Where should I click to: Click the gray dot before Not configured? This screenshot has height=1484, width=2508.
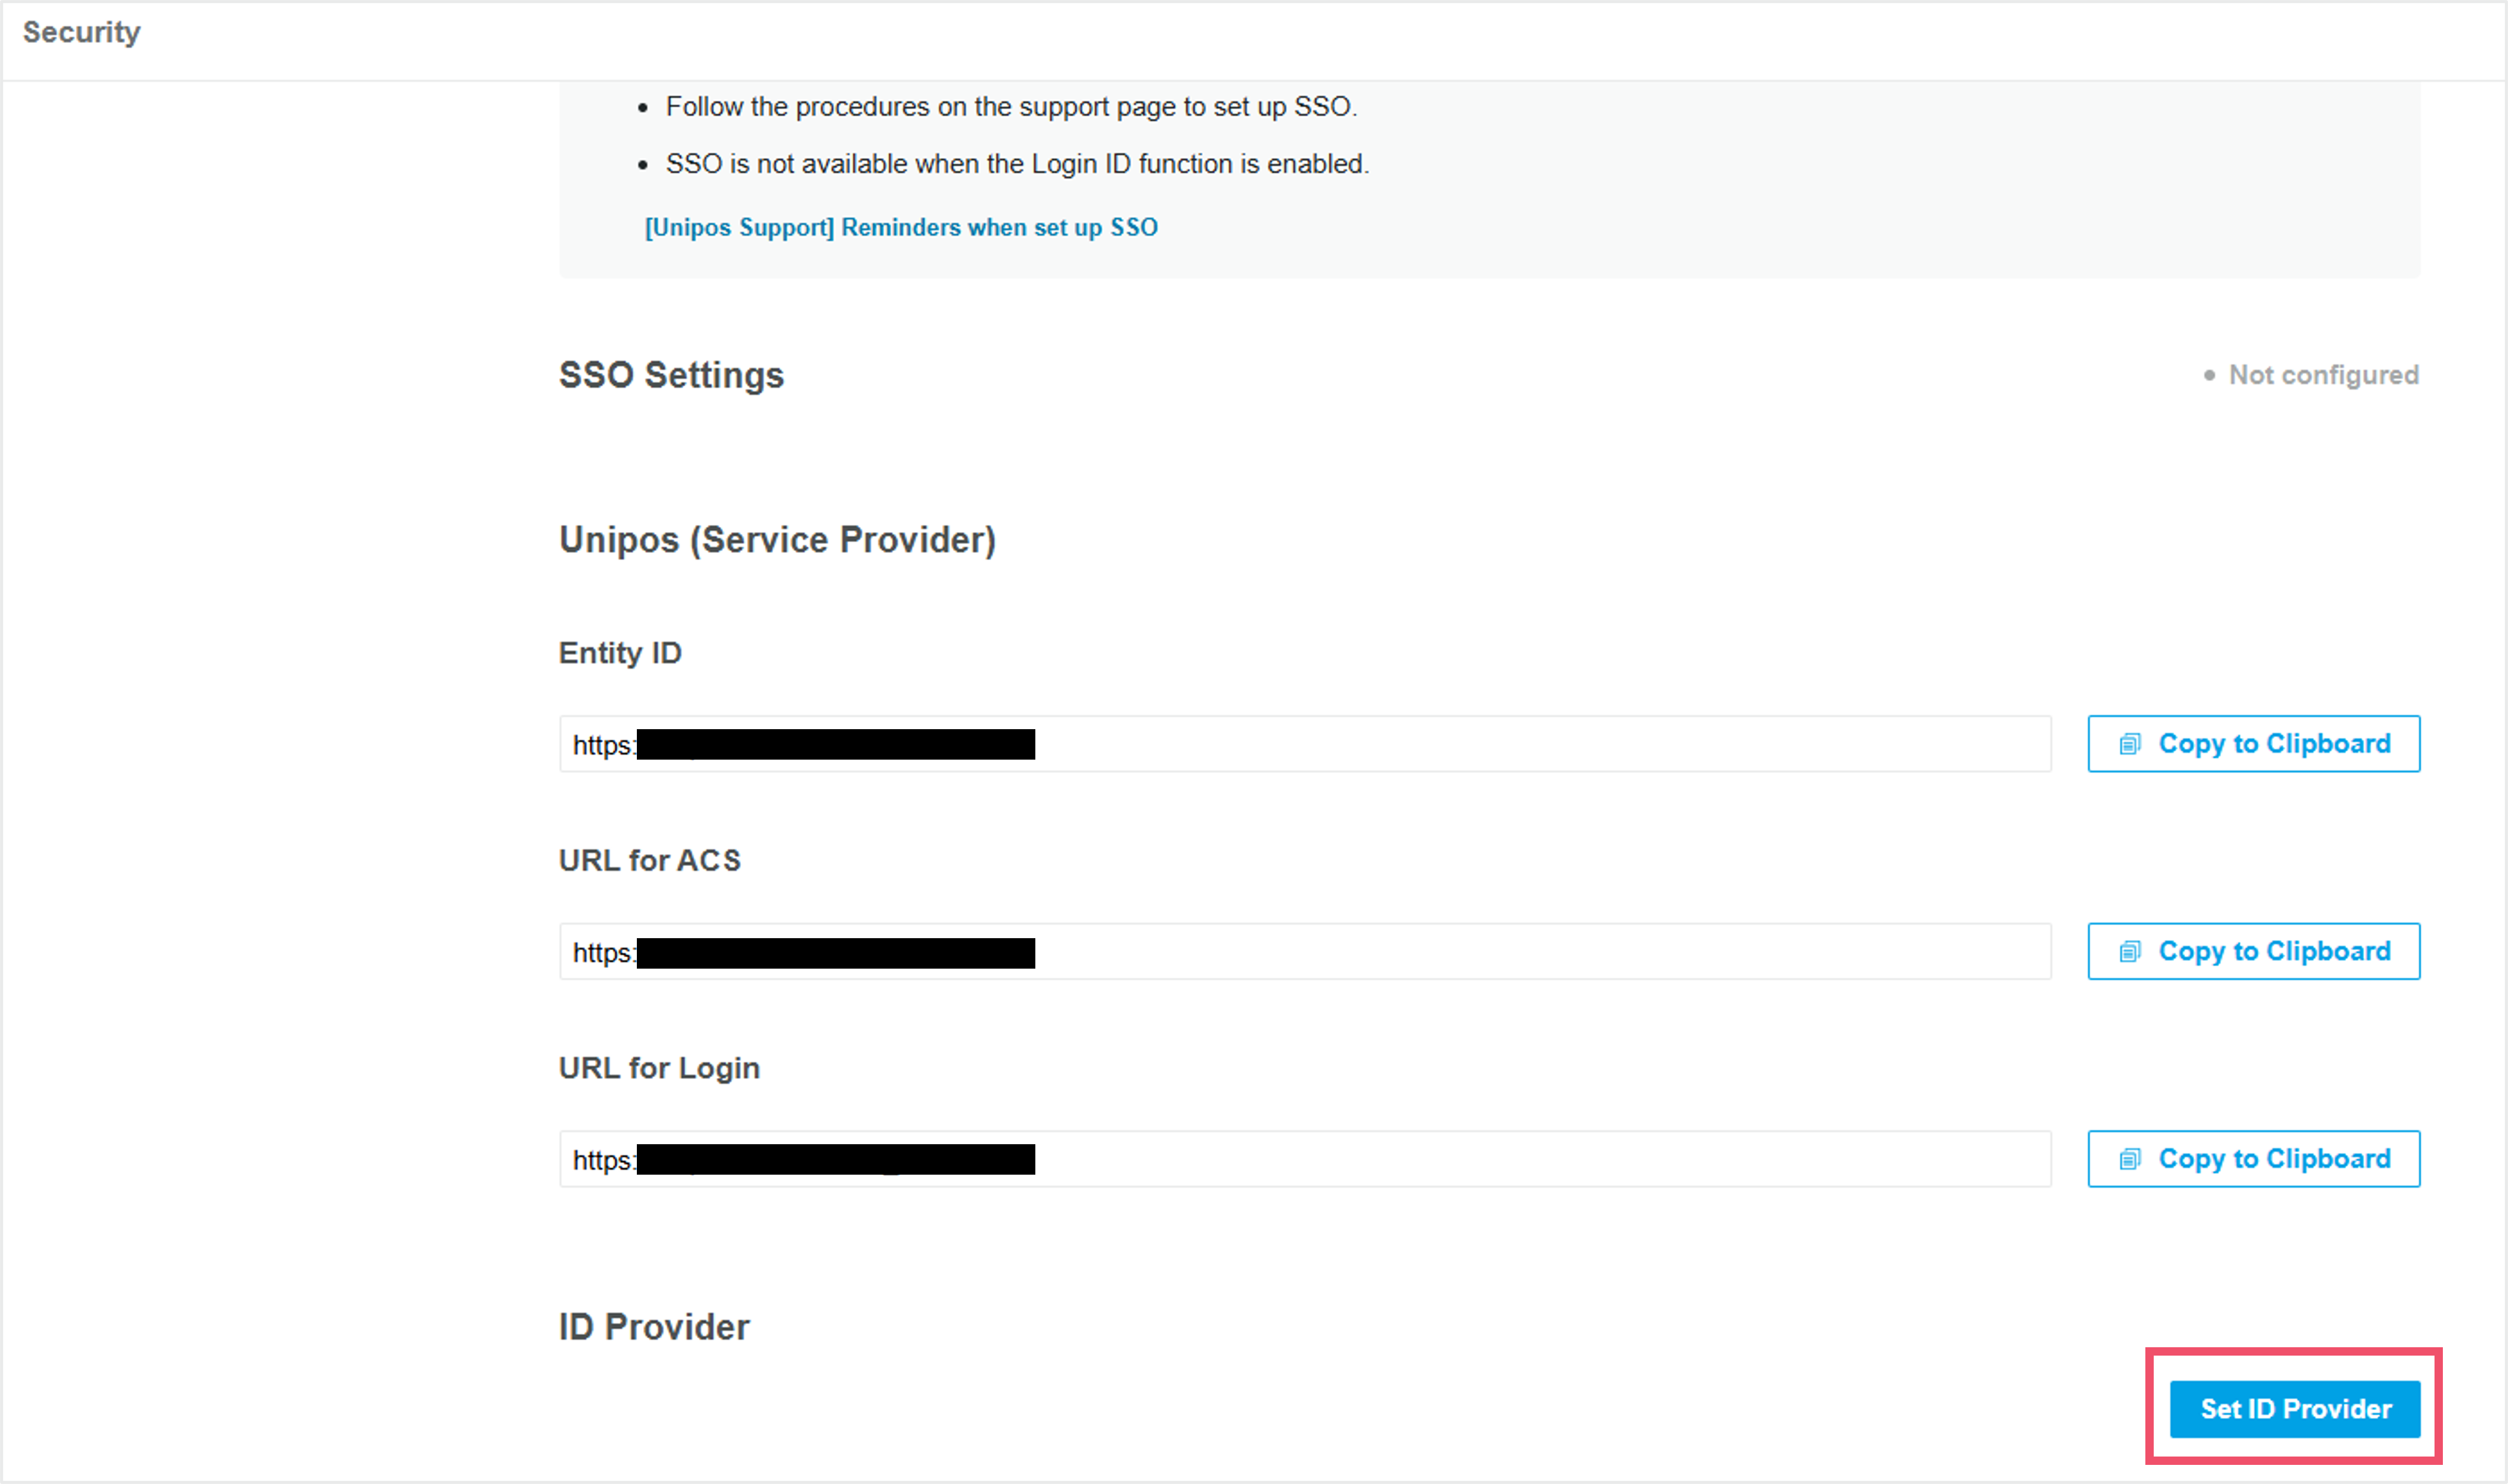pyautogui.click(x=2209, y=375)
